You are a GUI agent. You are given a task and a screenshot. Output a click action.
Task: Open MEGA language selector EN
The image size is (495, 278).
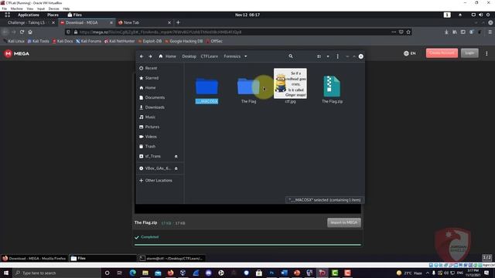tap(409, 53)
